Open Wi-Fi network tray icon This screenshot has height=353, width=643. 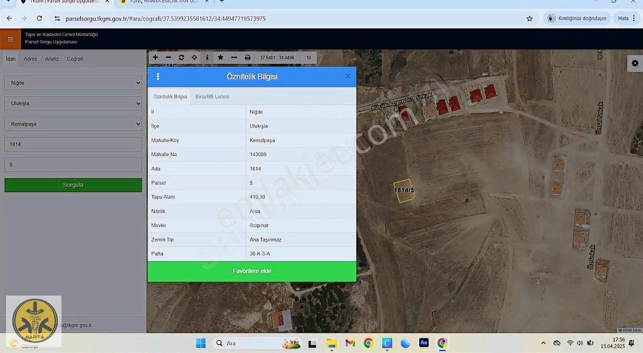pos(570,343)
